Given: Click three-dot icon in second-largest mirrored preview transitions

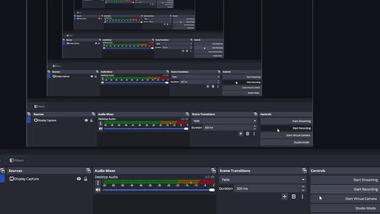Looking at the screenshot, I should click(x=217, y=86).
